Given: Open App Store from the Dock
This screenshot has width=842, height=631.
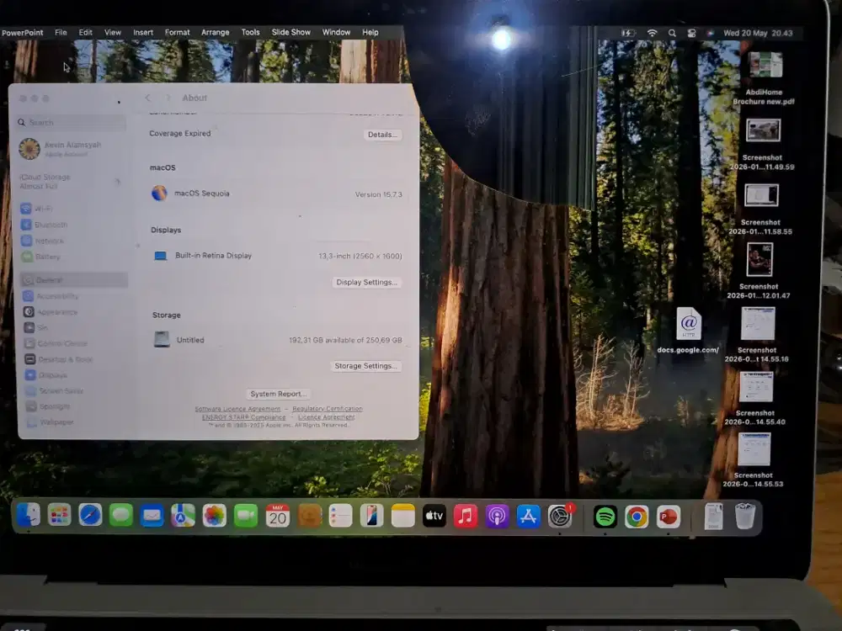Looking at the screenshot, I should tap(529, 517).
